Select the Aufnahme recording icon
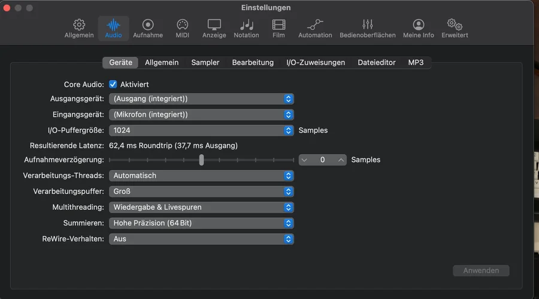This screenshot has height=299, width=539. [x=148, y=28]
